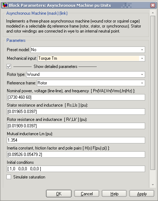Screen dimensions: 158x201
Task: Click the Cancel button
Action: pyautogui.click(x=87, y=194)
